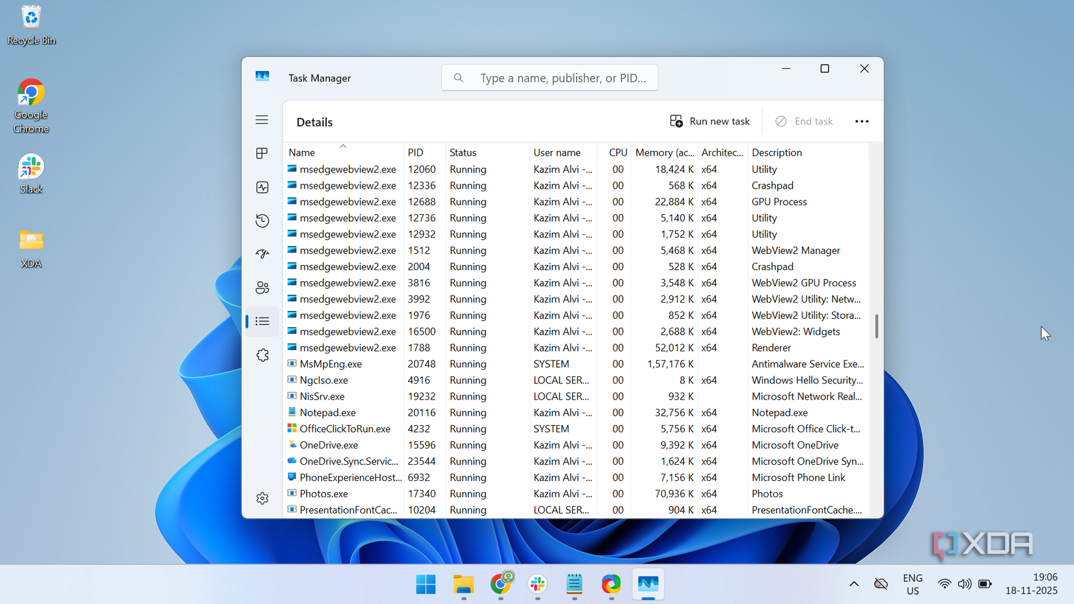
Task: Select the PhoneExperienceHost process row
Action: pos(576,478)
